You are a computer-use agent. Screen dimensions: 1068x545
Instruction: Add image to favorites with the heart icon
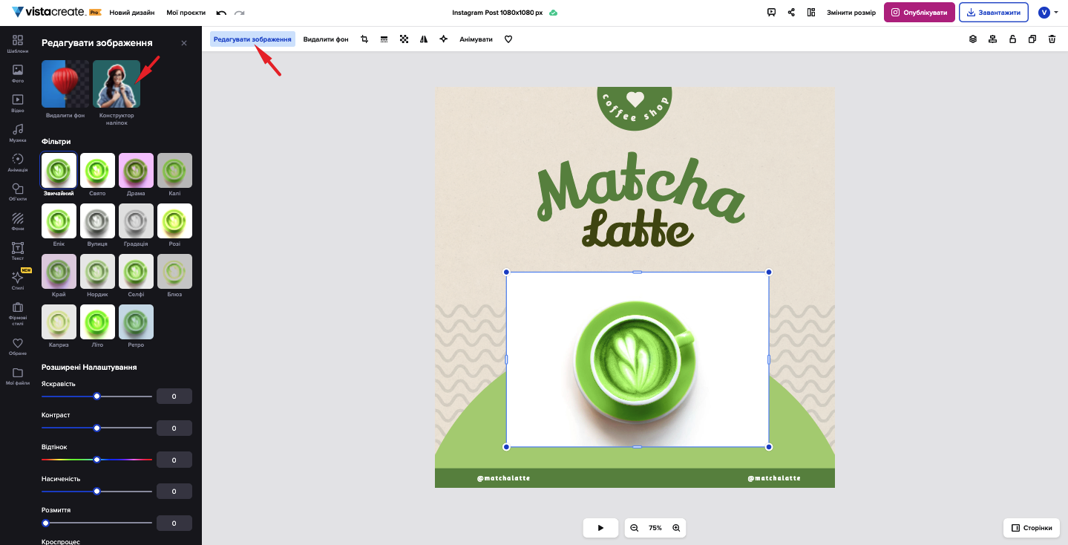point(508,39)
